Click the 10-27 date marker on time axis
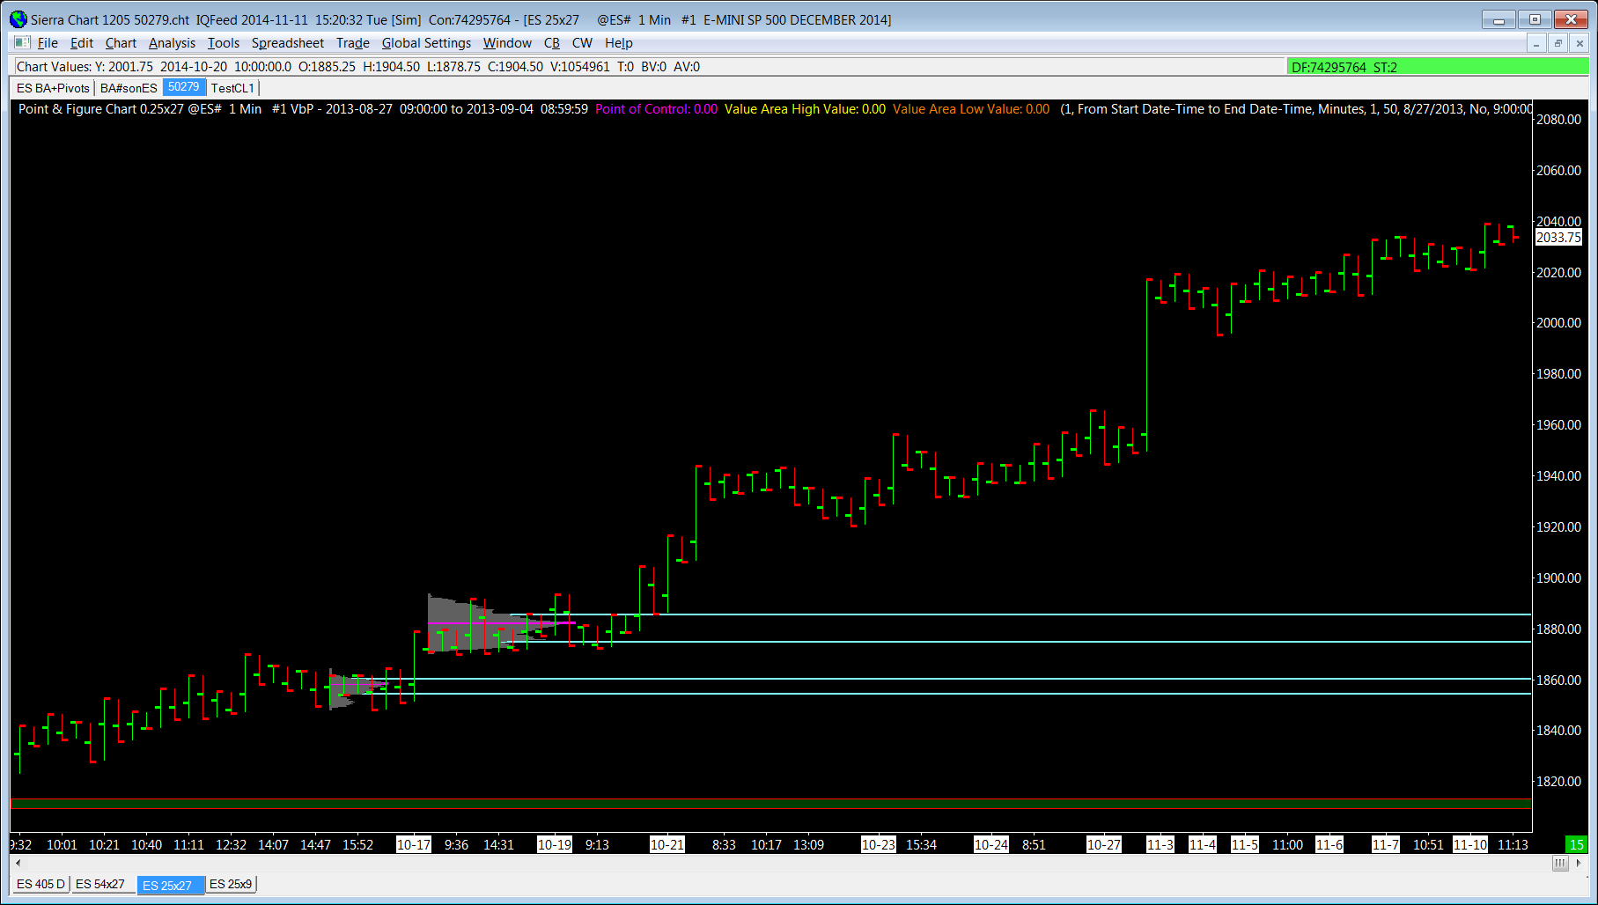 (1104, 844)
